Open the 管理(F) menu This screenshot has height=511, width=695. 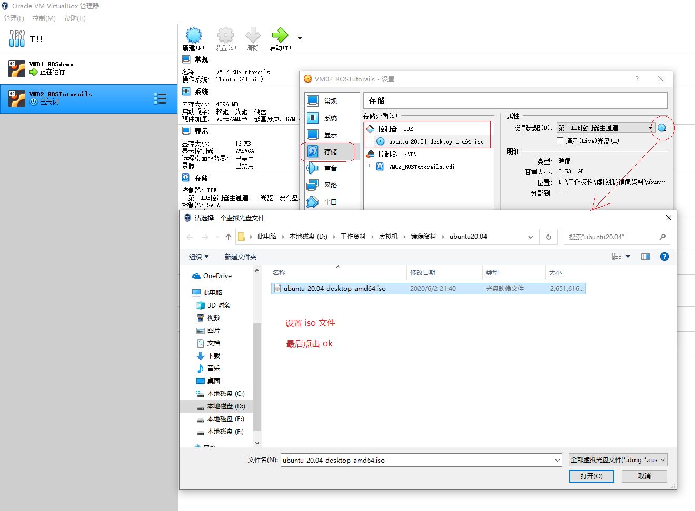(14, 18)
